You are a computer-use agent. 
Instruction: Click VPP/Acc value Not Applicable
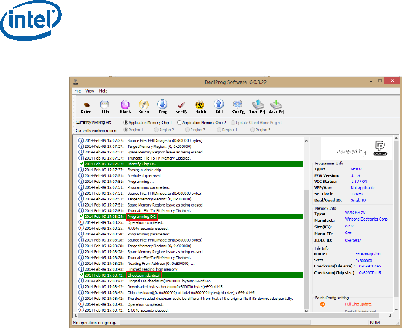pos(363,188)
